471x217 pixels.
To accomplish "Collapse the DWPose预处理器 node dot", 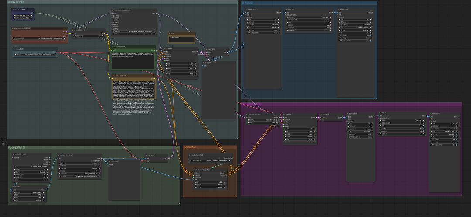I will pyautogui.click(x=58, y=155).
